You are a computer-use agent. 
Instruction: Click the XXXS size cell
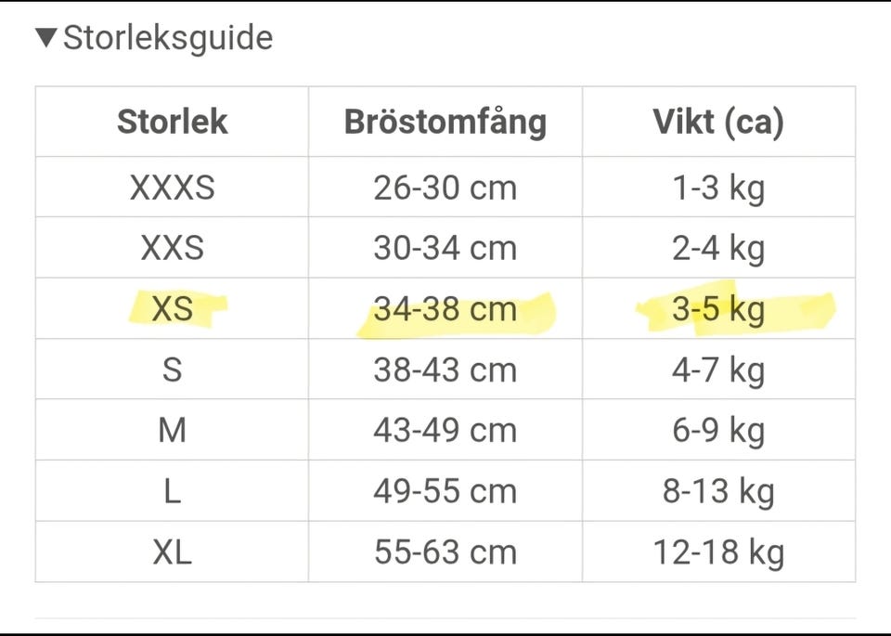(x=172, y=188)
